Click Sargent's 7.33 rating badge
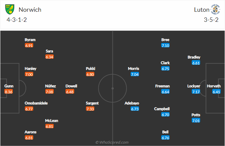This screenshot has height=146, width=225. coord(91,109)
